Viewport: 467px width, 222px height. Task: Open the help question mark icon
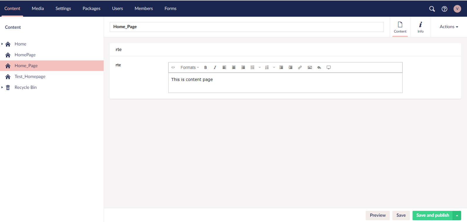click(x=444, y=9)
